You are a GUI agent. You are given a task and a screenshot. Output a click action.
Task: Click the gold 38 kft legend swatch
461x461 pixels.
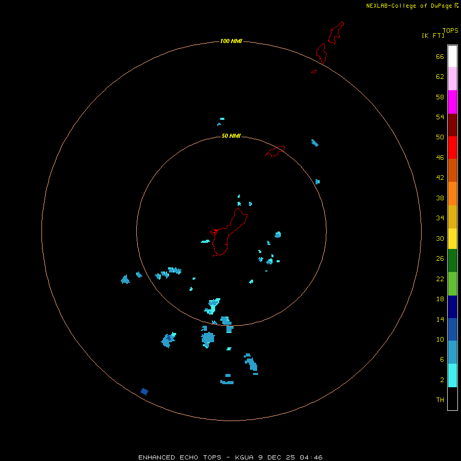(x=452, y=217)
